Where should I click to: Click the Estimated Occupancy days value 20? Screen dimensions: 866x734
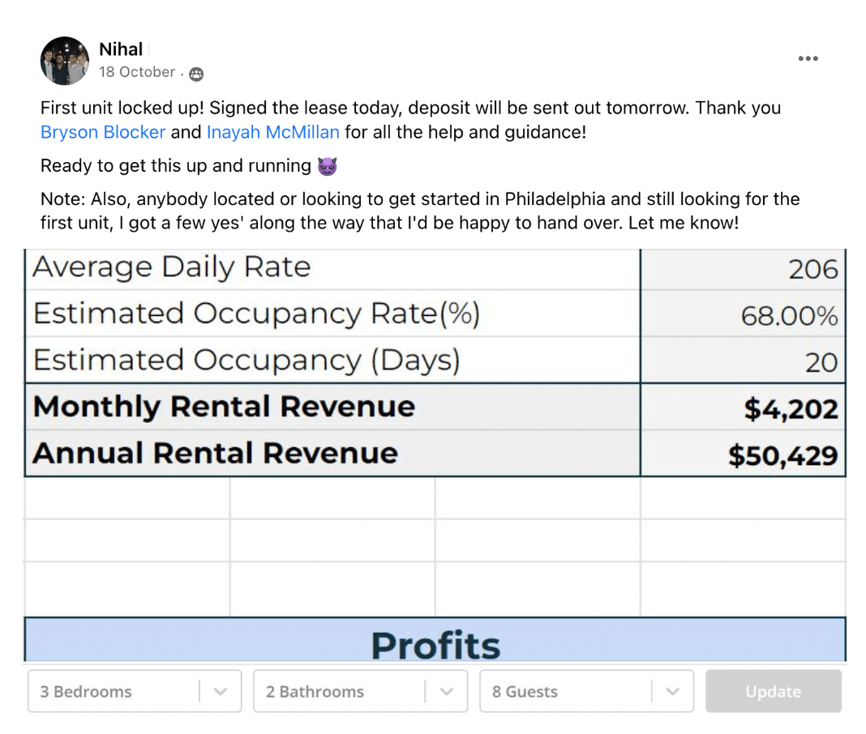pyautogui.click(x=821, y=362)
